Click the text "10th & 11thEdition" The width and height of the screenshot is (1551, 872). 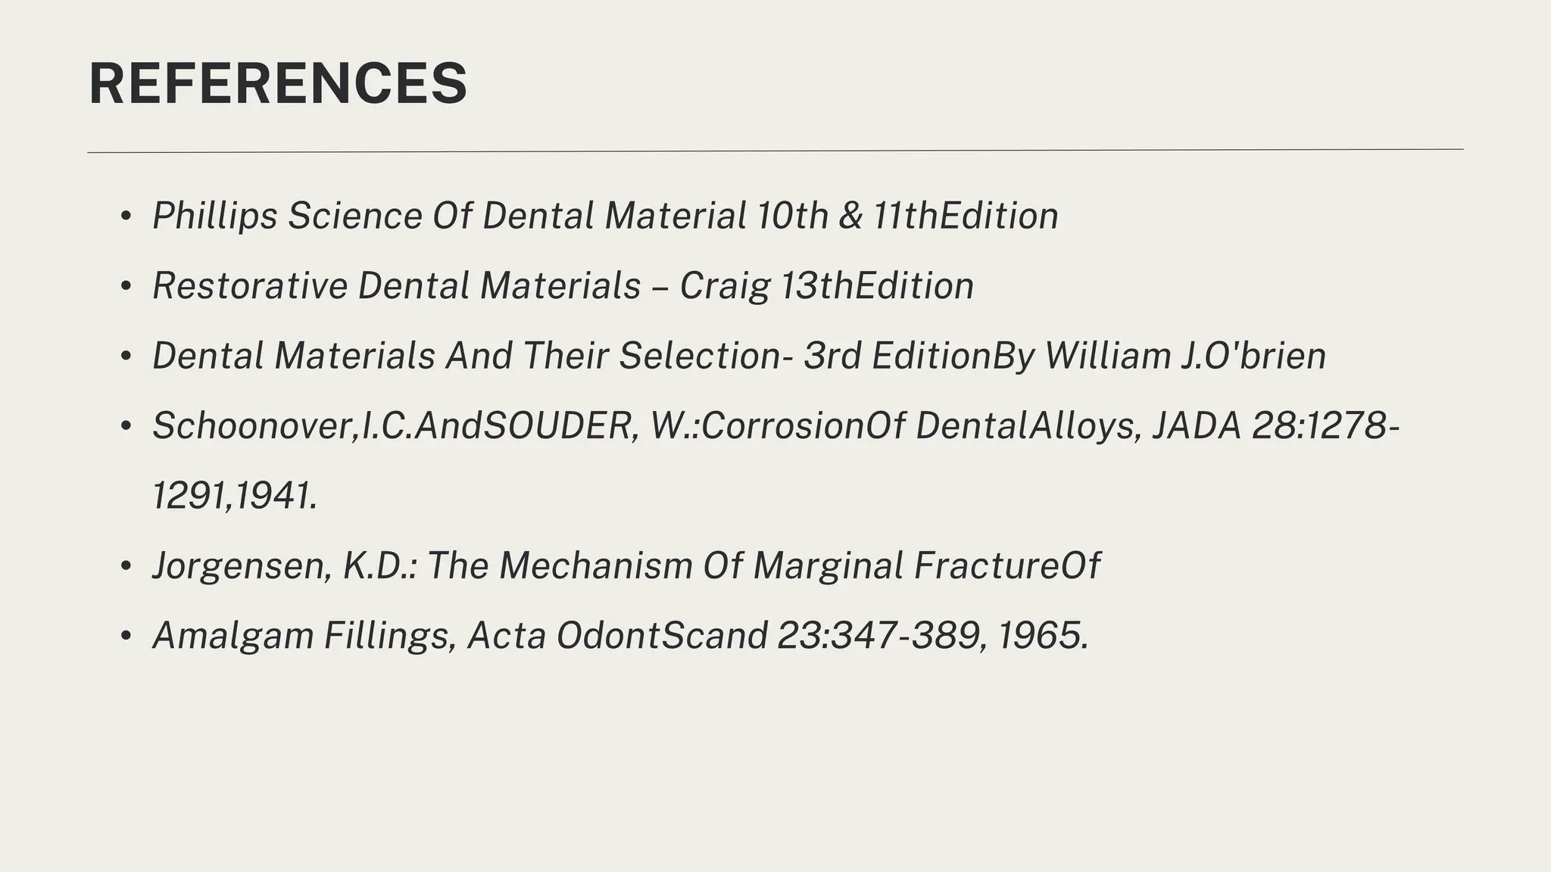pos(907,216)
